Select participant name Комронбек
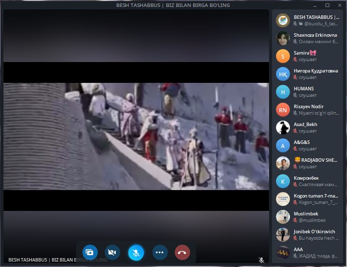This screenshot has height=267, width=347. pyautogui.click(x=306, y=178)
